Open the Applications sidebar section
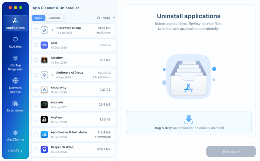 (x=16, y=23)
